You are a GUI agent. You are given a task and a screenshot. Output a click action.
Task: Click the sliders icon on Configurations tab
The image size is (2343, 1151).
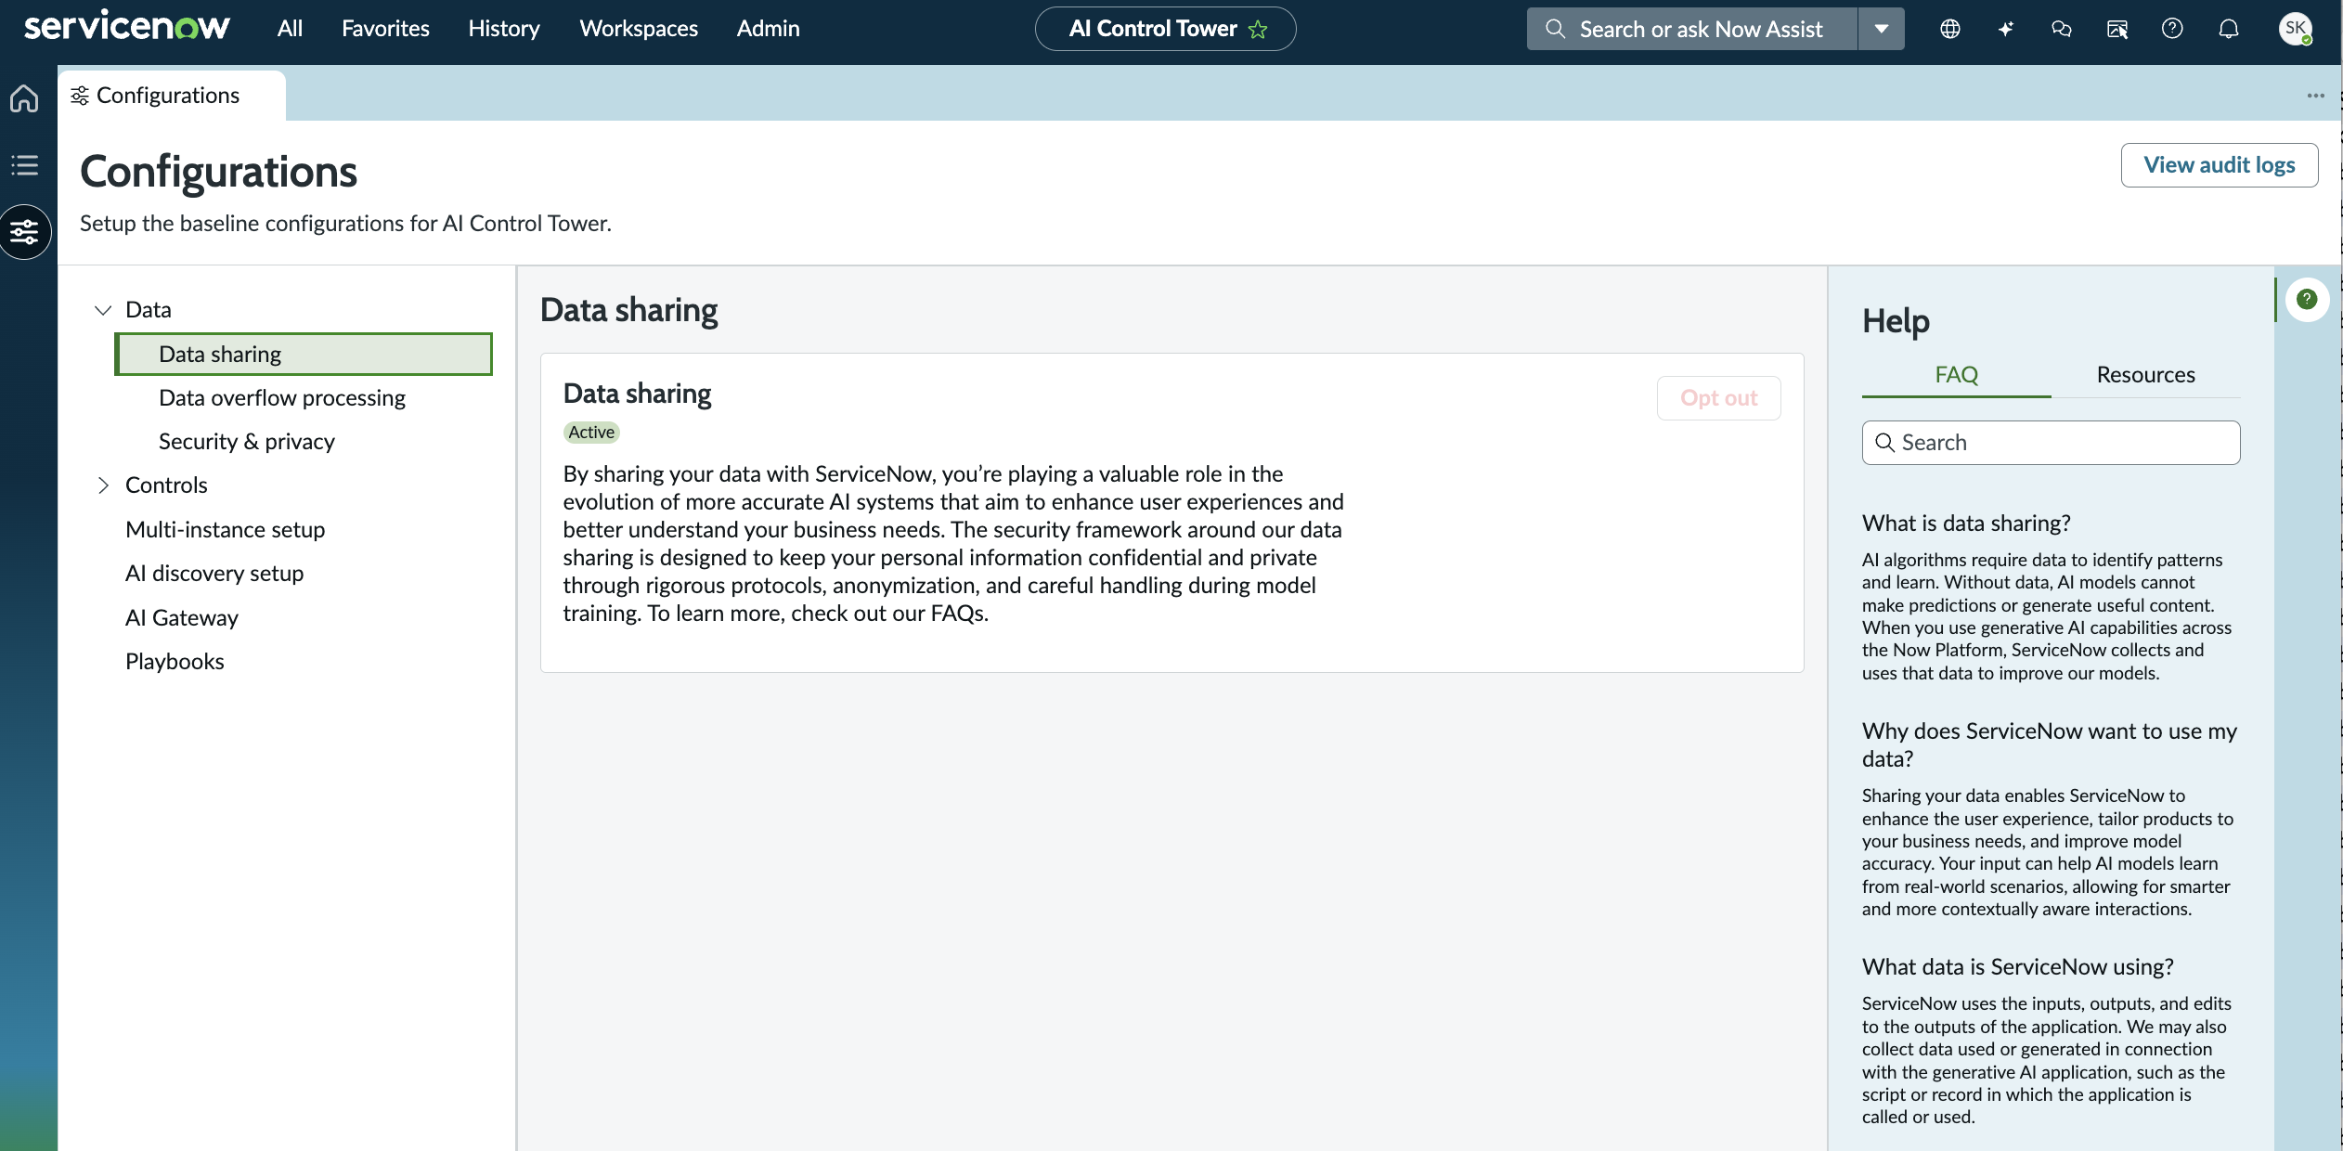(x=80, y=96)
